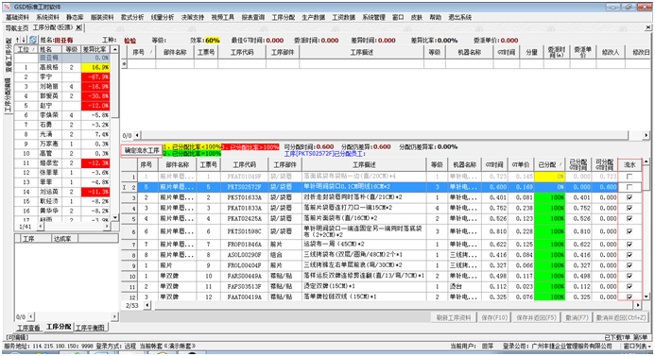Click up arrow of process table vertical scrollbar
The image size is (655, 356).
tap(646, 161)
